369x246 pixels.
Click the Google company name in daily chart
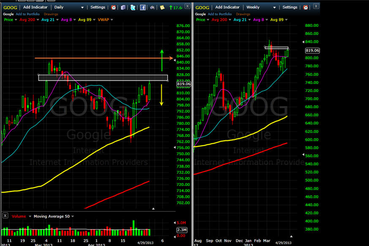point(8,14)
